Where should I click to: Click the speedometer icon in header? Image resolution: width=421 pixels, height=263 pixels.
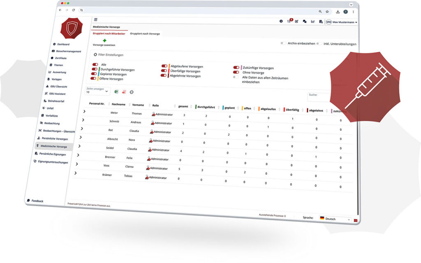pos(281,21)
